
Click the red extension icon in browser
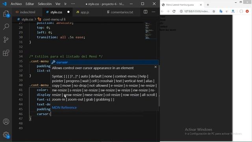[x=247, y=11]
